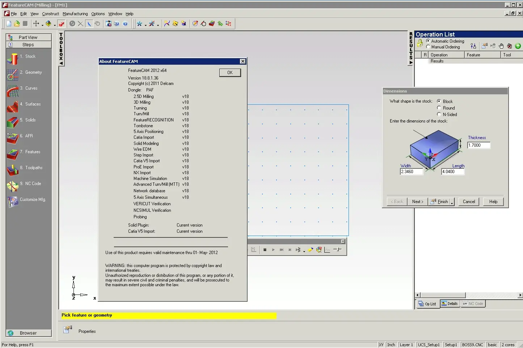Viewport: 523px width, 348px height.
Task: Click the context help arrow-question icon
Action: click(117, 23)
